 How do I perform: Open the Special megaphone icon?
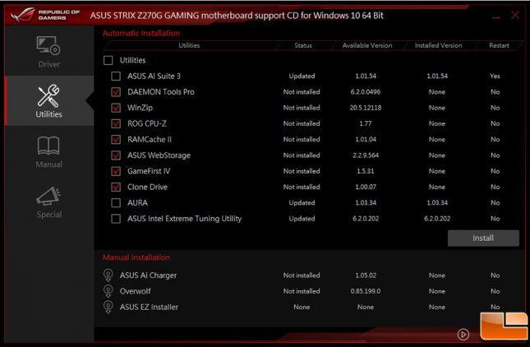point(48,196)
